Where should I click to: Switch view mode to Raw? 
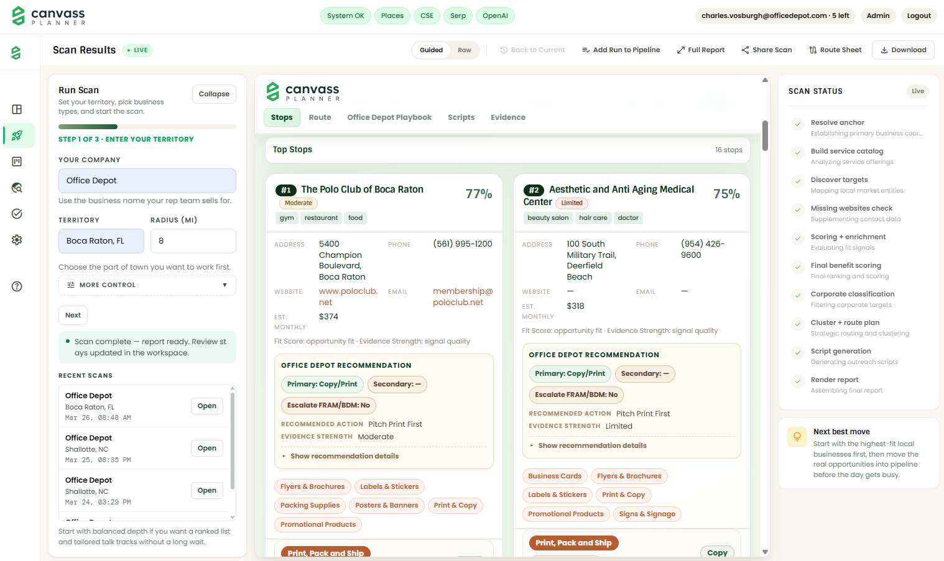coord(465,50)
